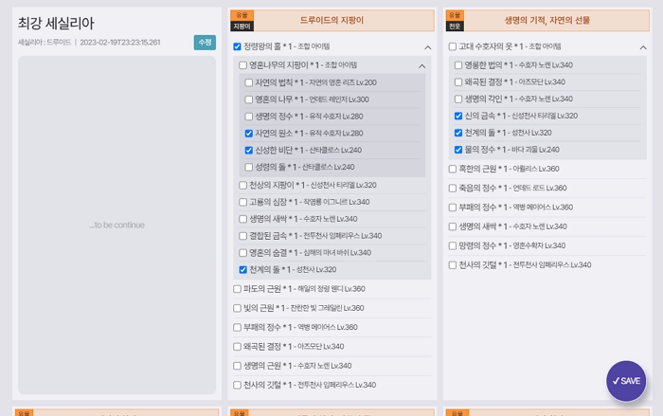Enable the 파도의 근원 checkbox
The height and width of the screenshot is (416, 663).
[237, 289]
